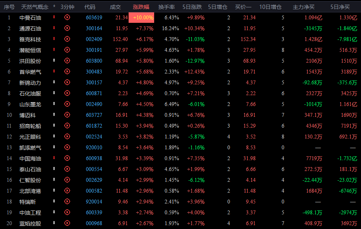The height and width of the screenshot is (229, 361).
Task: Click the 3-minute play icon for 中曼石油
Action: (x=67, y=17)
